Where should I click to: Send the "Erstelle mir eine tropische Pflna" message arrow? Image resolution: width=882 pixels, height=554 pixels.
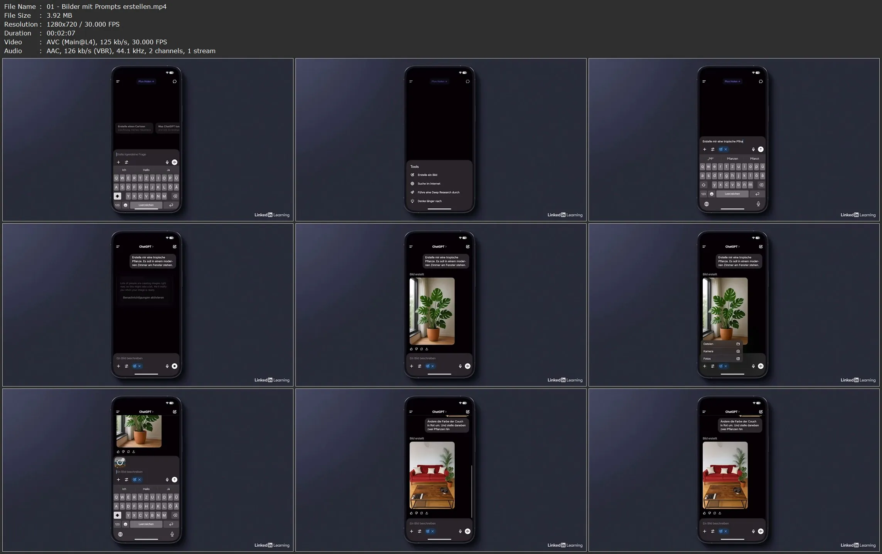click(761, 149)
